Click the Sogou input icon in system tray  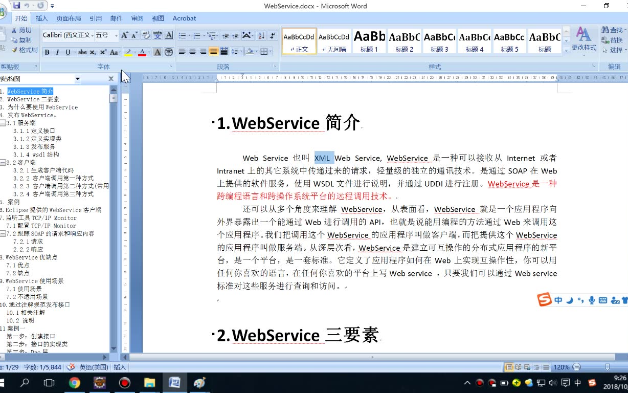(x=591, y=383)
